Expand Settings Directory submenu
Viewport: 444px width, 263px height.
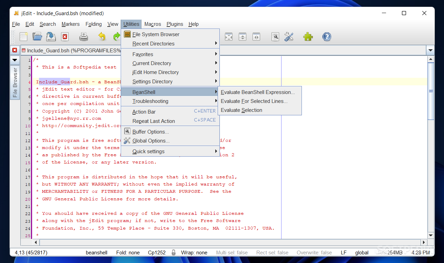pos(170,82)
